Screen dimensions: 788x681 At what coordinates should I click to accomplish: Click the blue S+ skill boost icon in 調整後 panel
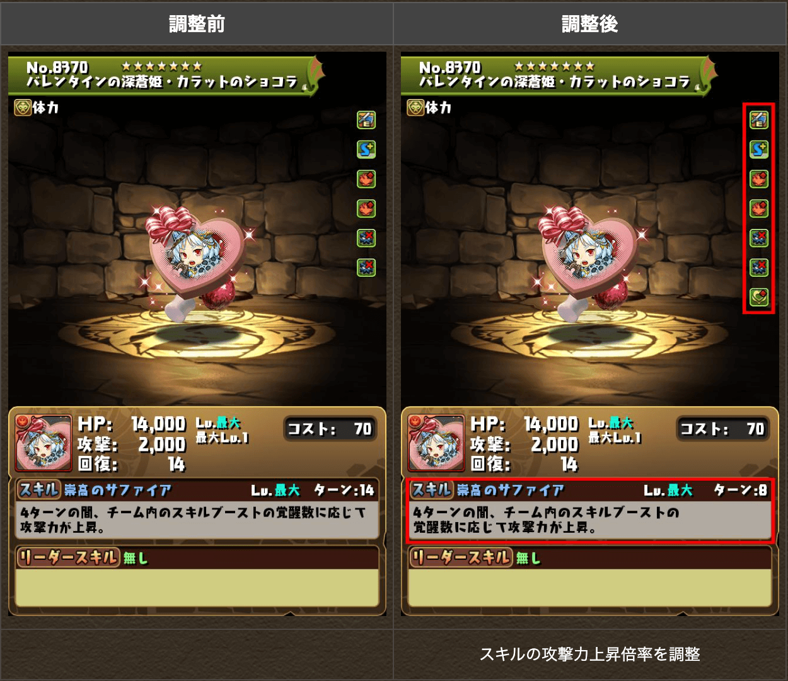(x=759, y=149)
